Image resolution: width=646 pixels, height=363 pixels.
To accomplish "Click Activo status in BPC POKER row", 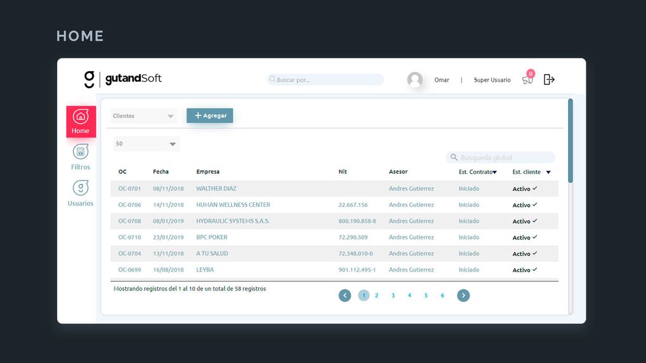I will pyautogui.click(x=521, y=237).
